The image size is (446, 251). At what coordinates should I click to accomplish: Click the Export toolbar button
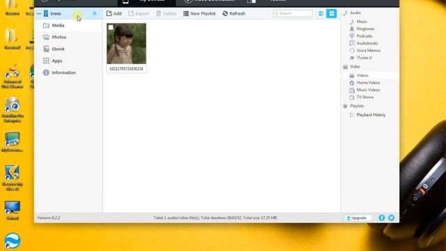[x=139, y=13]
